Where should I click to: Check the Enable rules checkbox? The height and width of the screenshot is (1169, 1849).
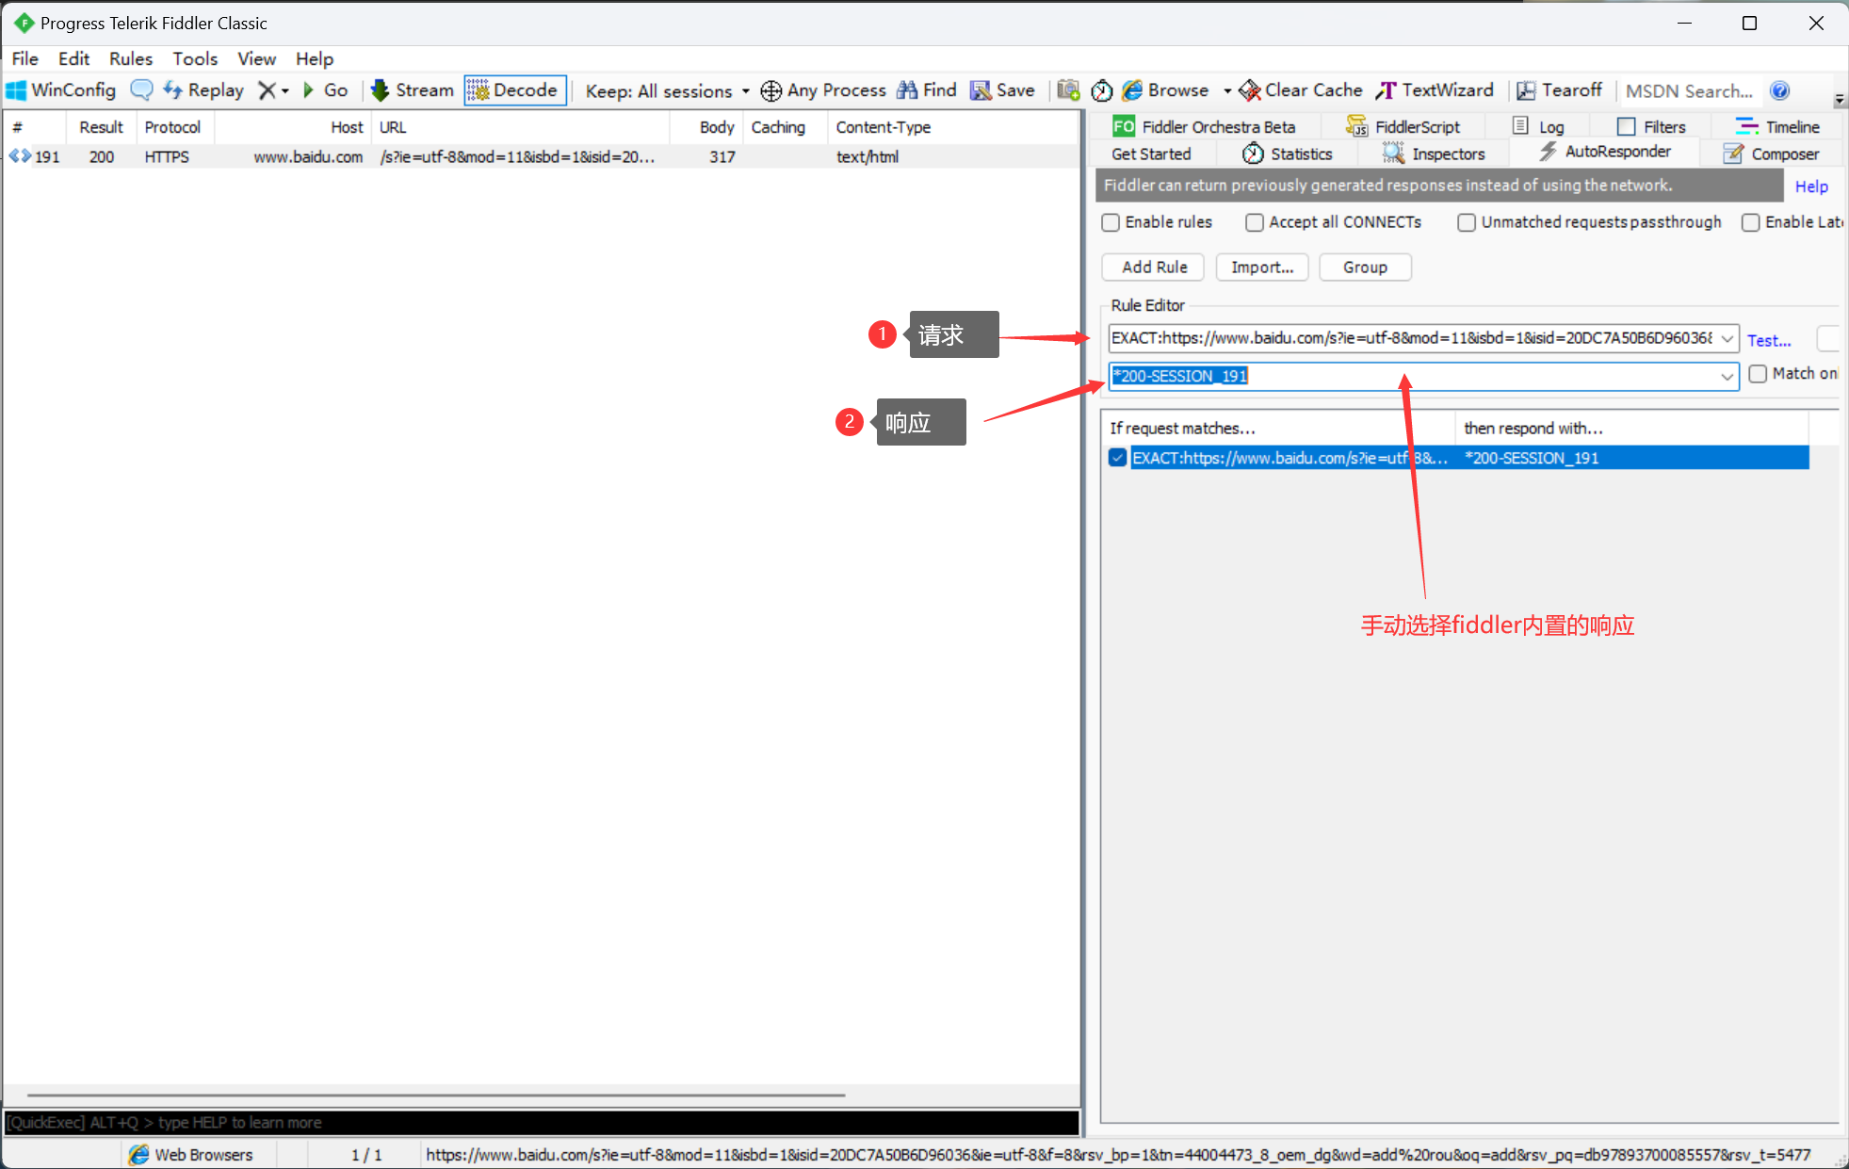click(x=1111, y=222)
